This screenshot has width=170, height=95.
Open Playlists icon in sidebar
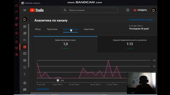pyautogui.click(x=25, y=40)
